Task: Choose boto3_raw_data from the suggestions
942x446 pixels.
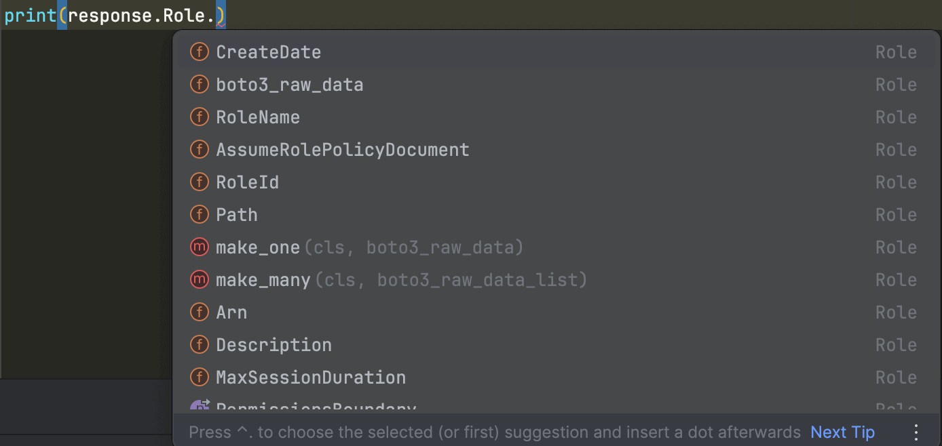Action: pyautogui.click(x=557, y=85)
